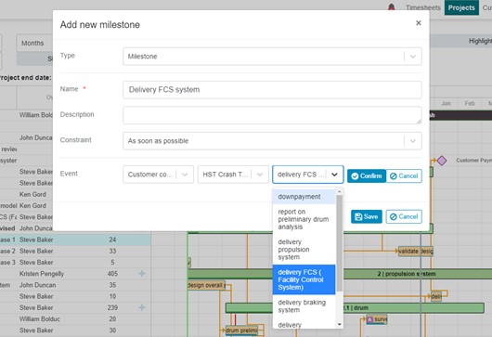This screenshot has height=337, width=492.
Task: Click the Name field with Delivery FCS system
Action: 272,90
